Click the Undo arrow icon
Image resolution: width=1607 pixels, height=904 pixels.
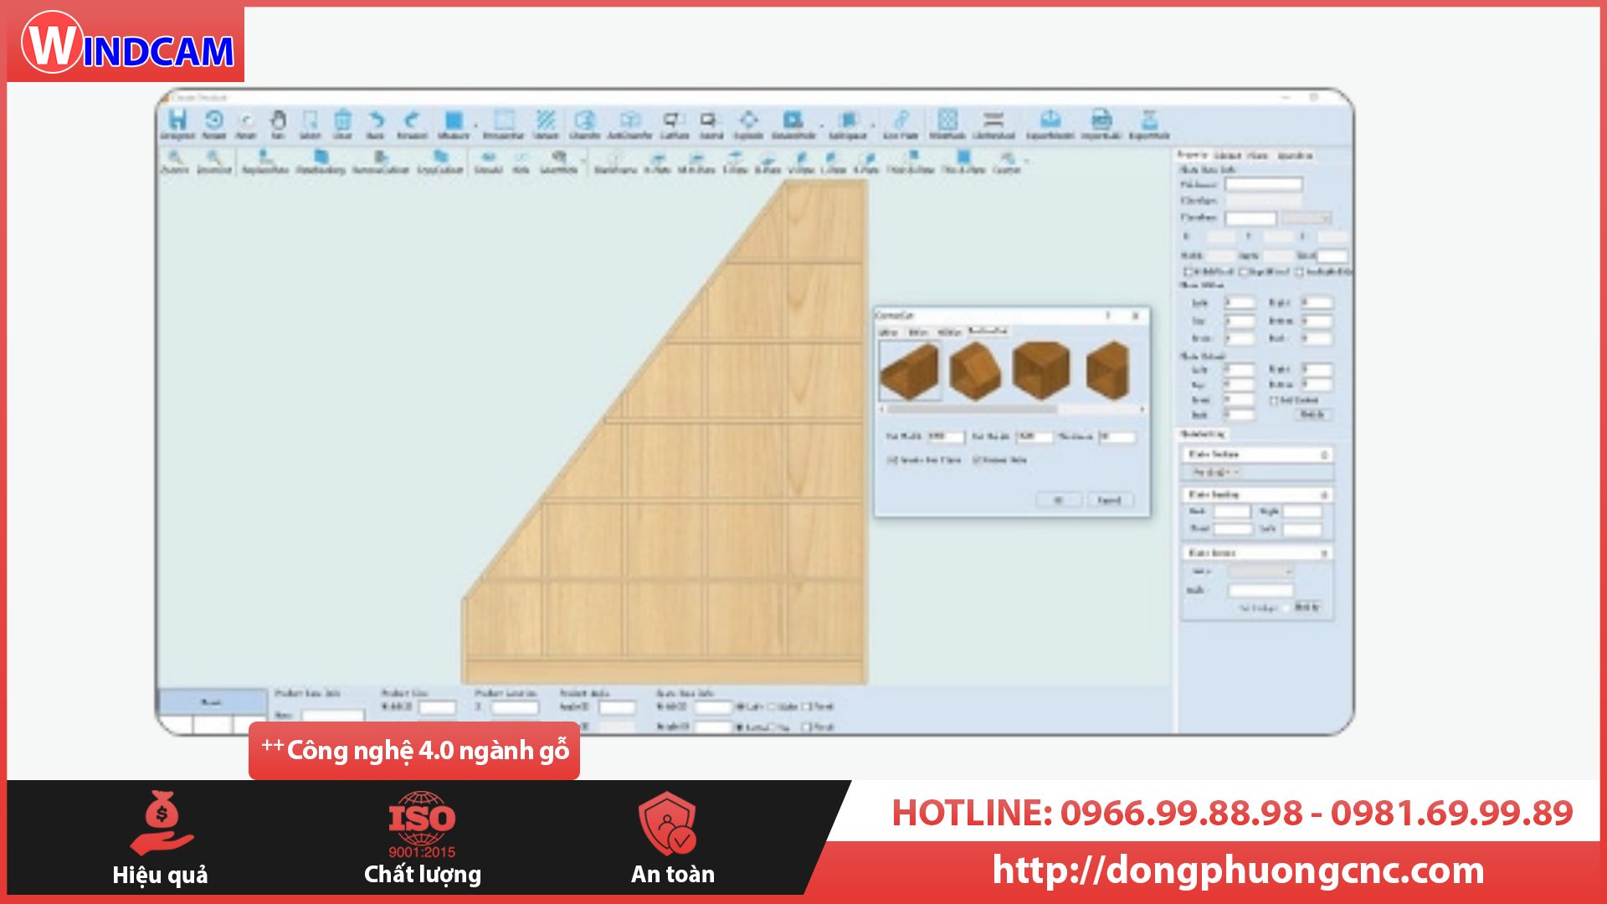click(376, 120)
